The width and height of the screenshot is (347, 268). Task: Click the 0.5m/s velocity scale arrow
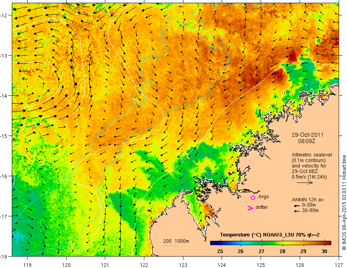pos(305,182)
